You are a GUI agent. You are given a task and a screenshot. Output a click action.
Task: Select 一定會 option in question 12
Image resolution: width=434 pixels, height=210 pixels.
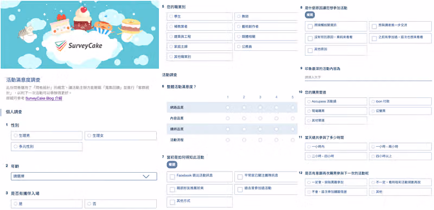[x=336, y=182]
